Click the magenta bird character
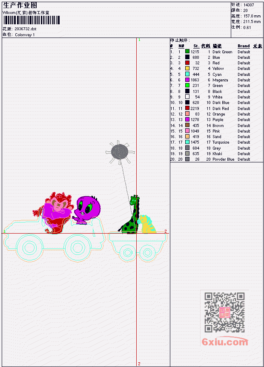264x367 pixels. coord(87,210)
